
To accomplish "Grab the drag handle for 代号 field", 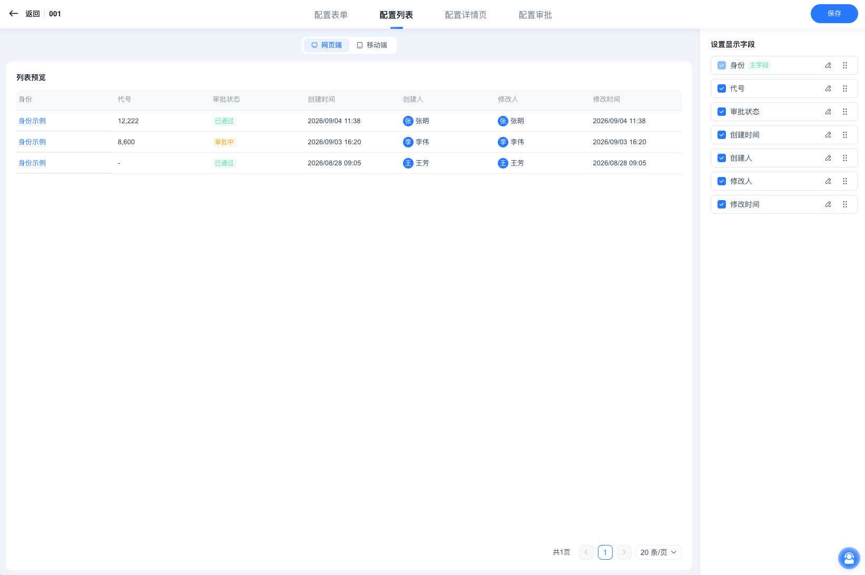I will pyautogui.click(x=845, y=88).
